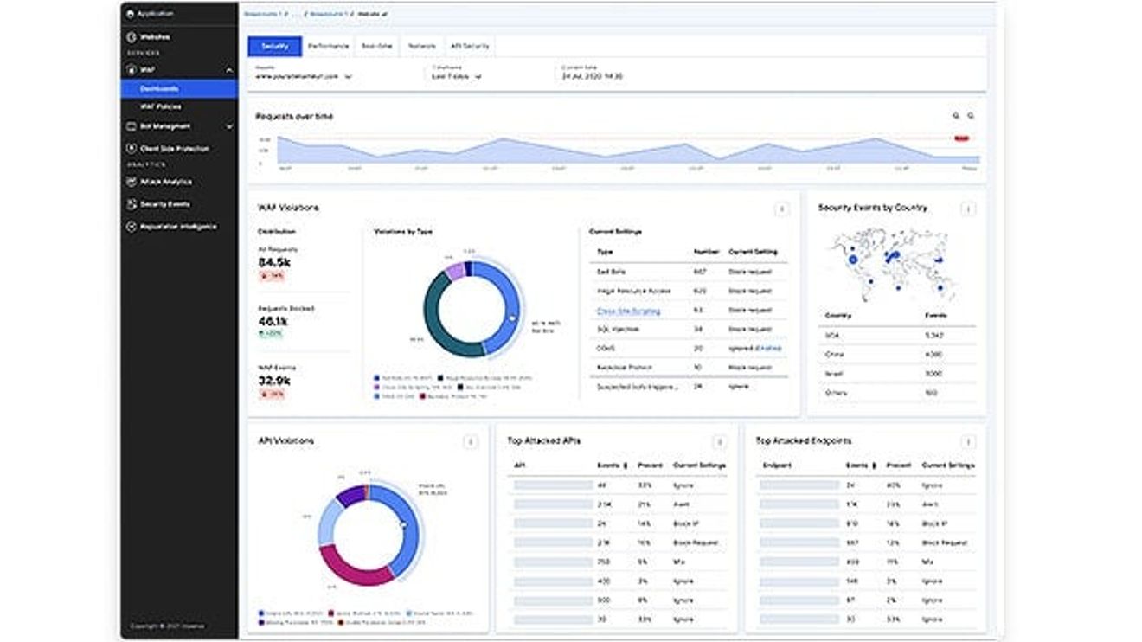The width and height of the screenshot is (1142, 642).
Task: Click the red marker on Requests chart
Action: pyautogui.click(x=961, y=138)
